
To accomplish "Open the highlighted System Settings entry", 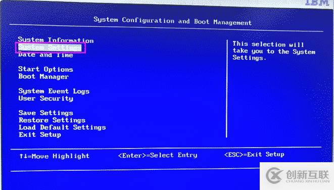I will coord(50,47).
